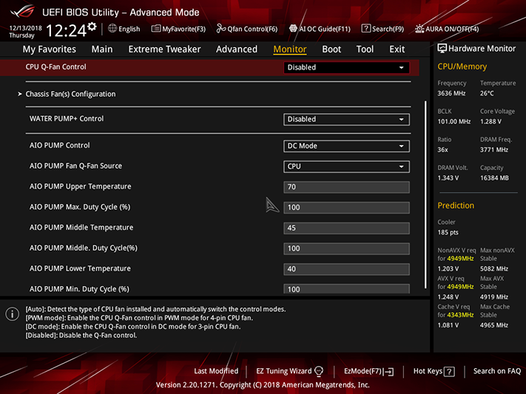
Task: Select the CPU Q-Fan Control label
Action: [55, 67]
